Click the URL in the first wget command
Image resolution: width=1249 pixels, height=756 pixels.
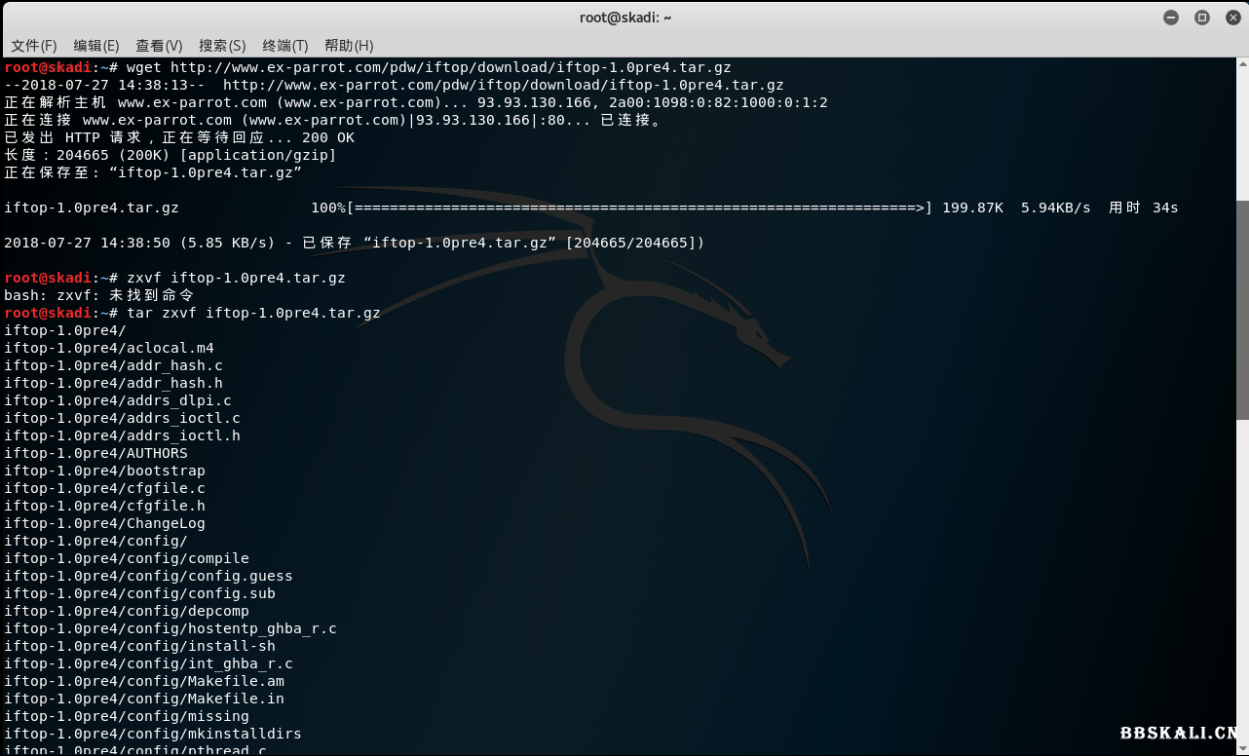coord(450,67)
